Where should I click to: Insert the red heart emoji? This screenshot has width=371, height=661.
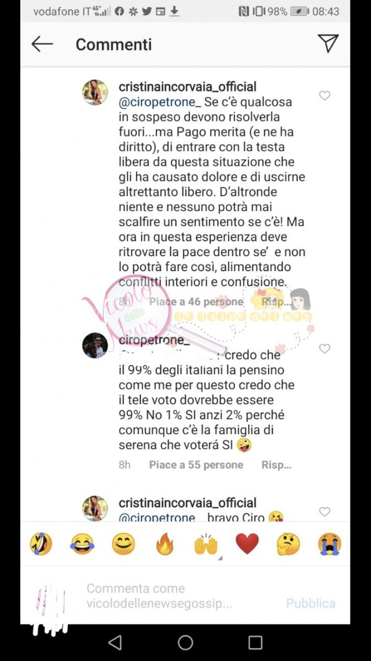tap(247, 544)
